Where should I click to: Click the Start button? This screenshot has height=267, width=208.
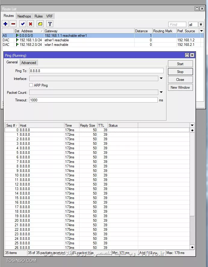(x=180, y=64)
